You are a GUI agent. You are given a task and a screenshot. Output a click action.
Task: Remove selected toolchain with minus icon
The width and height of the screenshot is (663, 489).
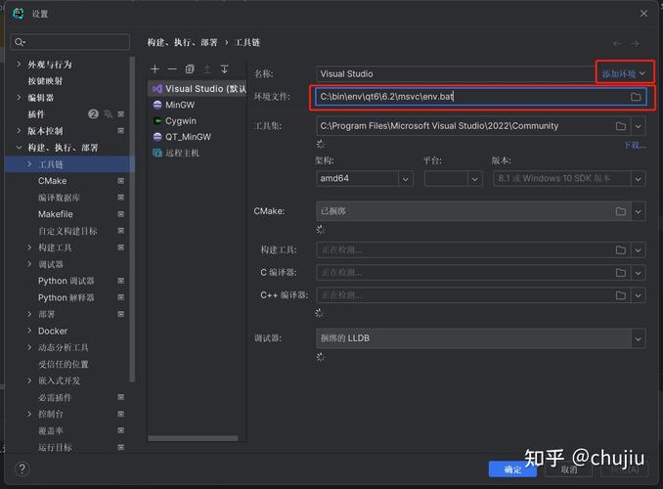click(x=172, y=69)
